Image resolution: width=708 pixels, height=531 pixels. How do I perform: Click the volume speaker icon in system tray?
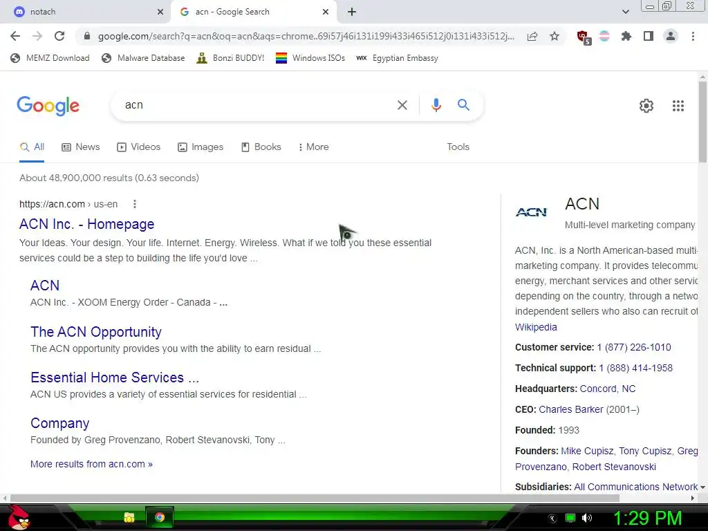[x=586, y=518]
